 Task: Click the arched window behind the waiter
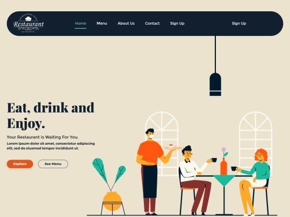(162, 144)
